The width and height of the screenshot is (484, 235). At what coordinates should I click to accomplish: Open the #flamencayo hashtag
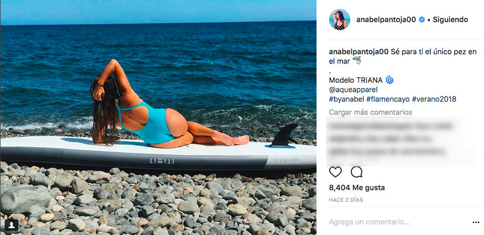(x=388, y=100)
